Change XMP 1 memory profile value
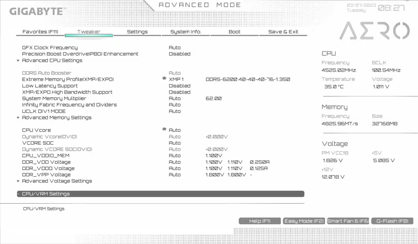This screenshot has width=418, height=244. click(x=176, y=79)
